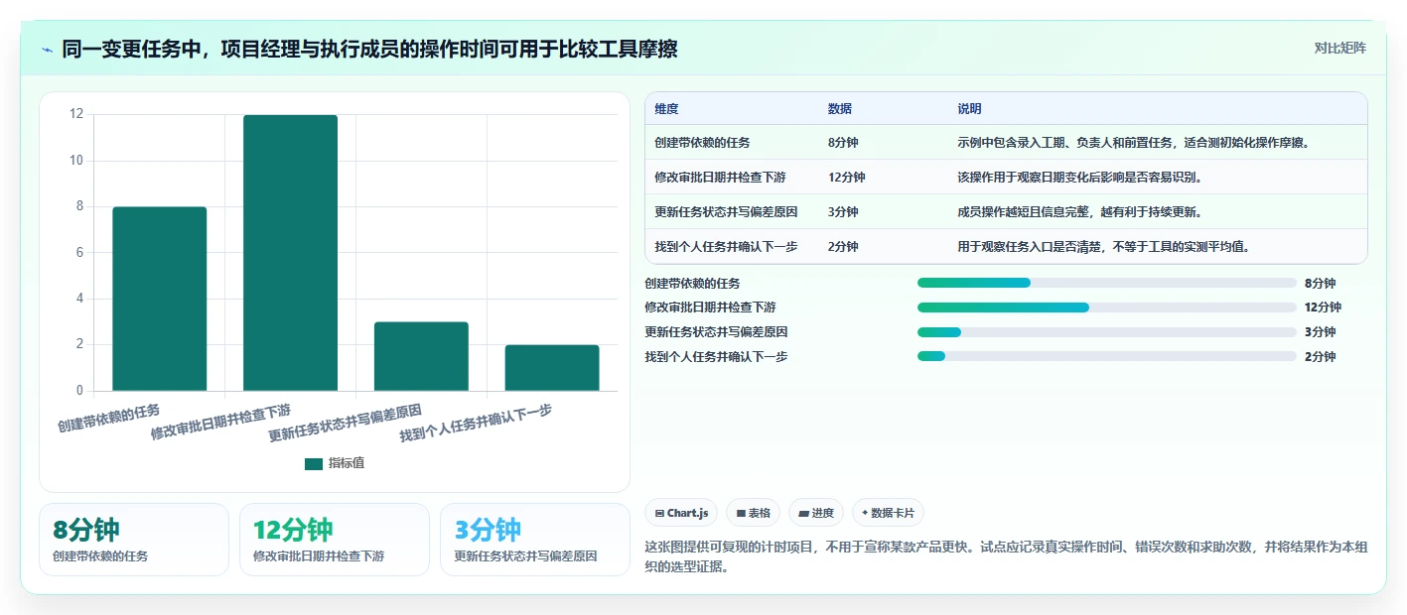Select table cell 修改审批日期并检查下游
The height and width of the screenshot is (615, 1407).
point(720,178)
